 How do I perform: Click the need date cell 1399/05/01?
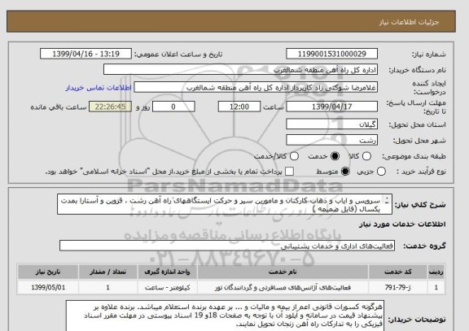(48, 287)
